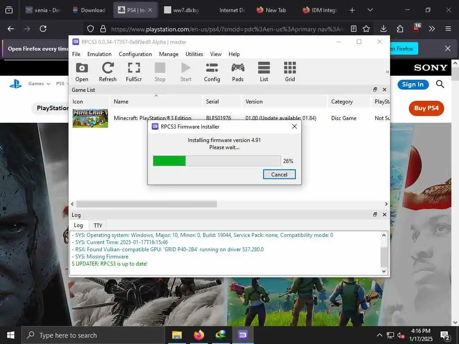Open the File menu
The width and height of the screenshot is (459, 344).
tap(76, 54)
